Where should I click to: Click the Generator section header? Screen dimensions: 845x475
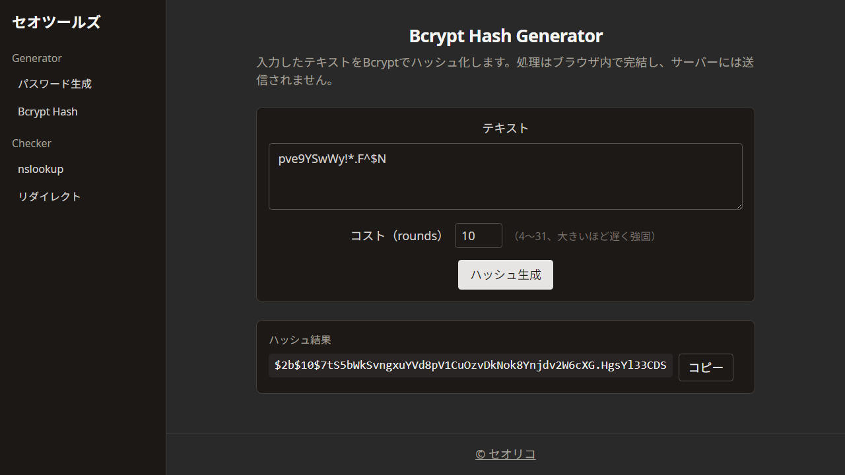[37, 58]
